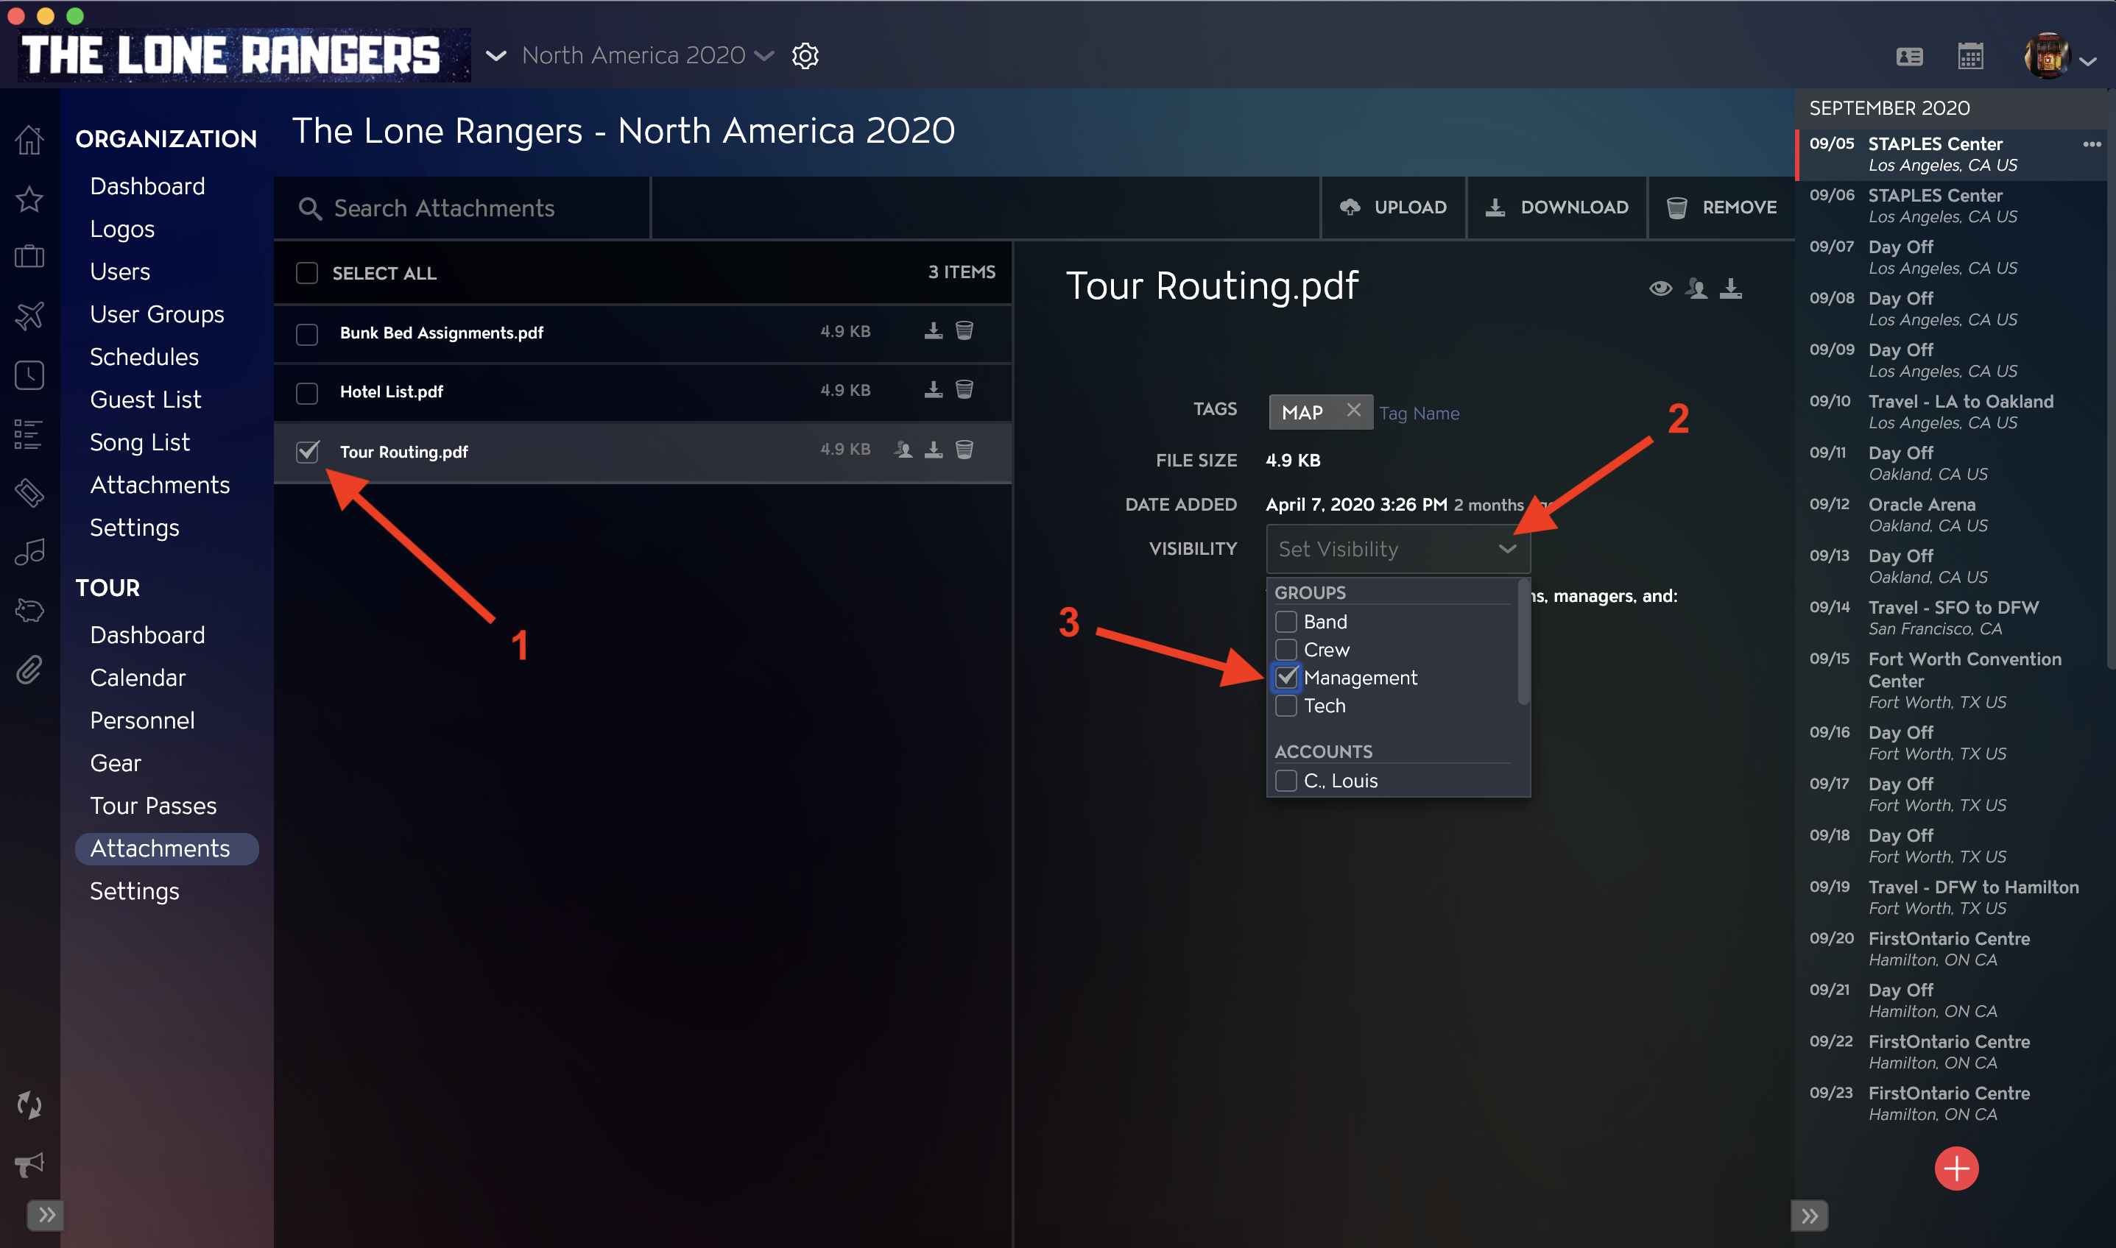Viewport: 2116px width, 1248px height.
Task: Download Hotel List.pdf via row icon
Action: (933, 389)
